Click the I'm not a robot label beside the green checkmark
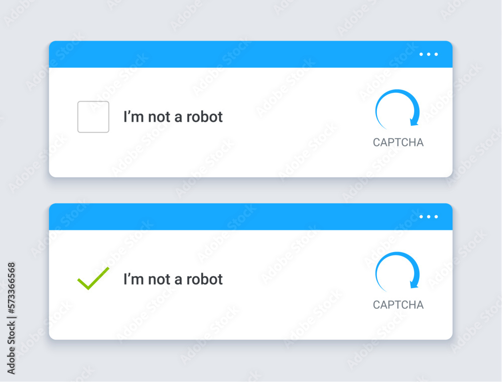 coord(173,279)
